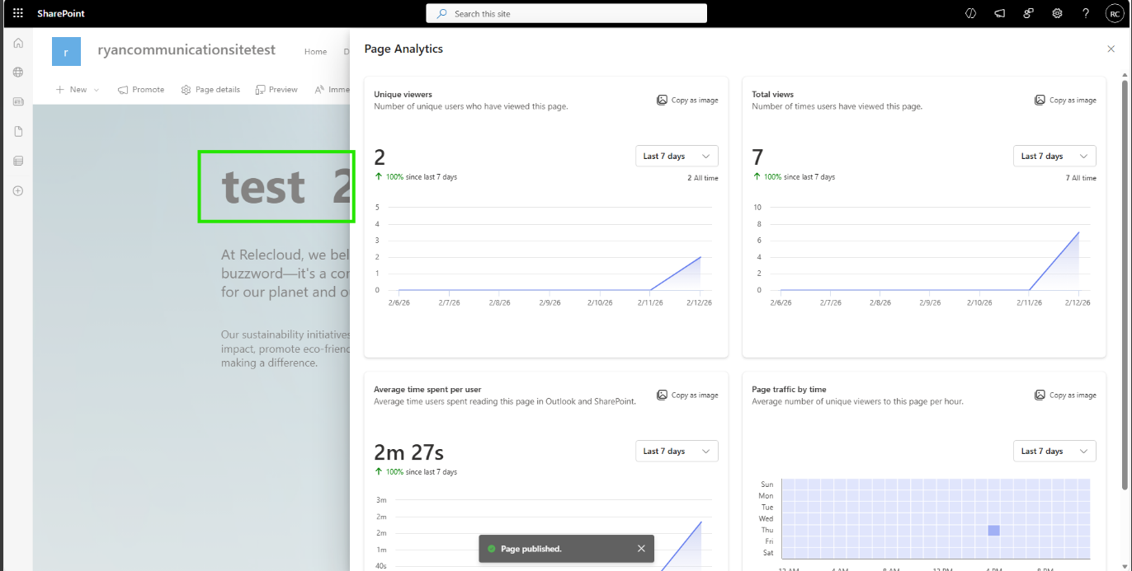Click the ryancommunicationsitetest site title
Screen dimensions: 1132x571
click(x=186, y=50)
